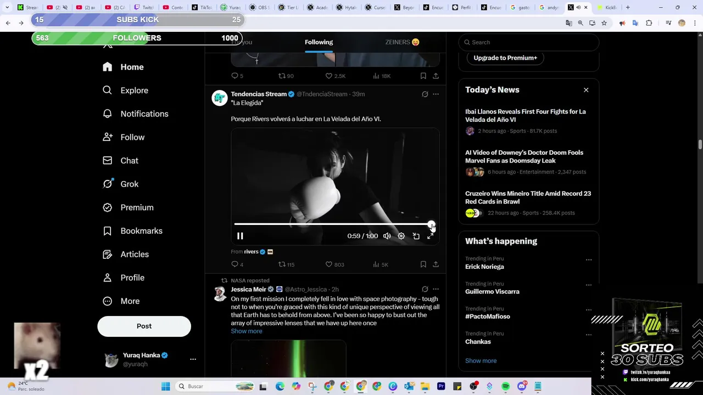Image resolution: width=703 pixels, height=395 pixels.
Task: Expand More options in sidebar
Action: click(121, 301)
